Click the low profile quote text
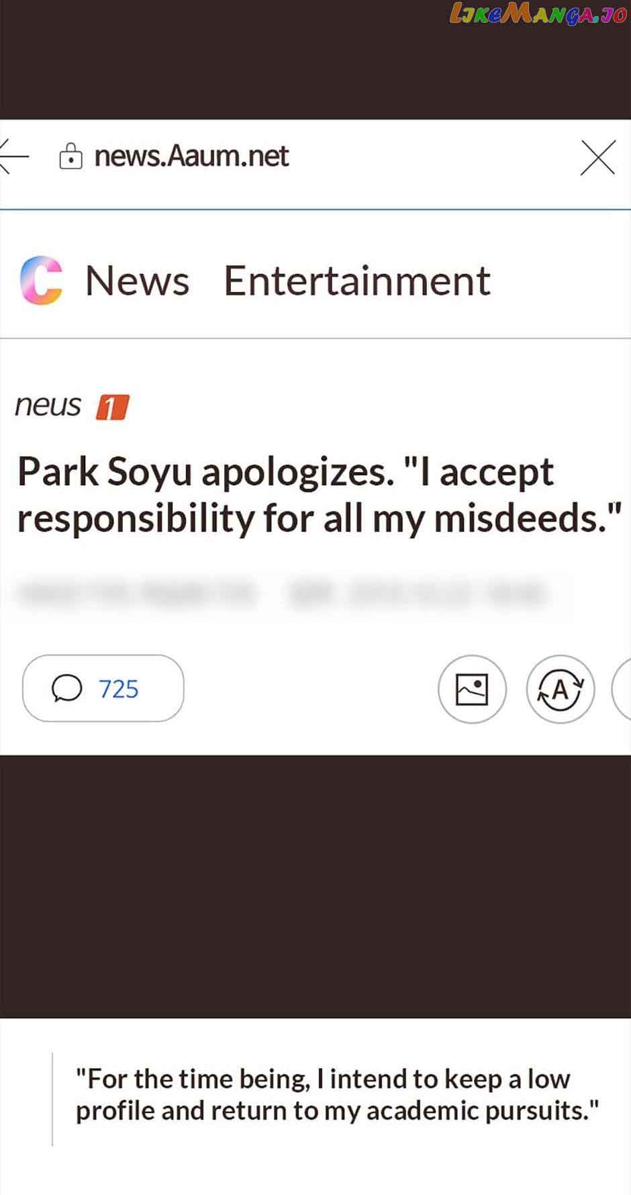This screenshot has width=631, height=1195. pos(337,1094)
